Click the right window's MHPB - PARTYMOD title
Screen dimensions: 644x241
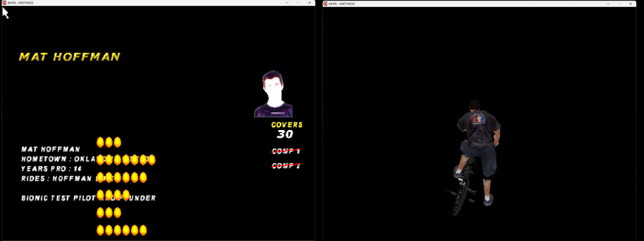(x=342, y=4)
